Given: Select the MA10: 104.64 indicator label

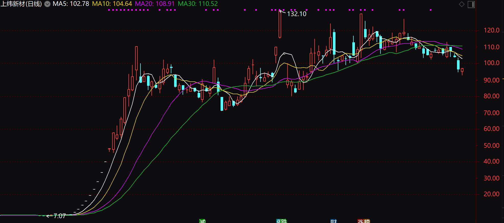Looking at the screenshot, I should (112, 4).
